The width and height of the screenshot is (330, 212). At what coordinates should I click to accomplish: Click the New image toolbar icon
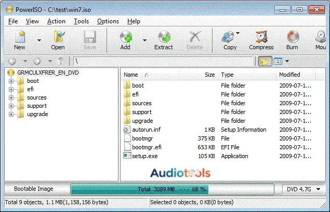(20, 37)
